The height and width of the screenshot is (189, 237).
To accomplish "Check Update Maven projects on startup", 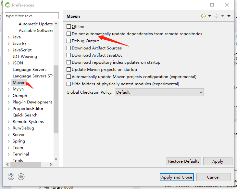I will (x=69, y=70).
